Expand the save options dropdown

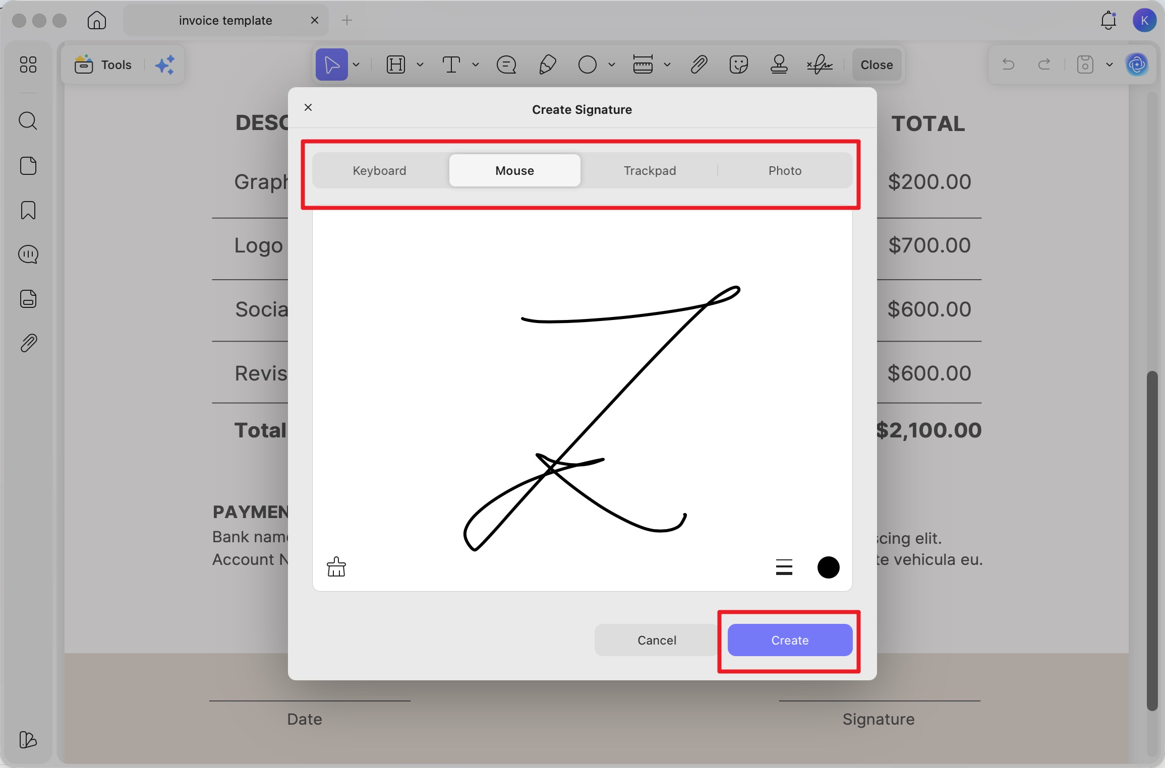tap(1110, 65)
